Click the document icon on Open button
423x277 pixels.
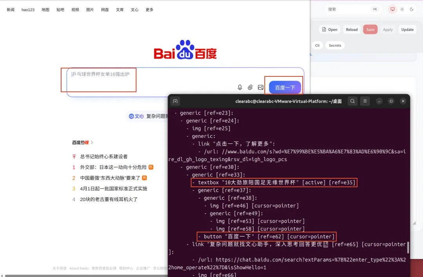point(324,29)
